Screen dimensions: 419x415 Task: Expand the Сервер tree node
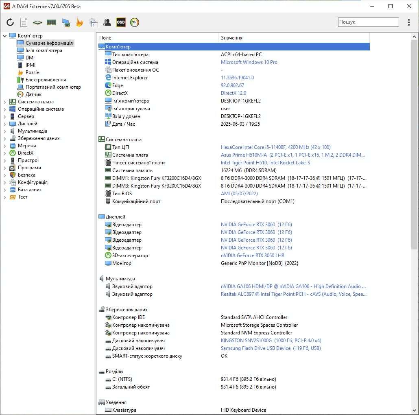[x=4, y=116]
